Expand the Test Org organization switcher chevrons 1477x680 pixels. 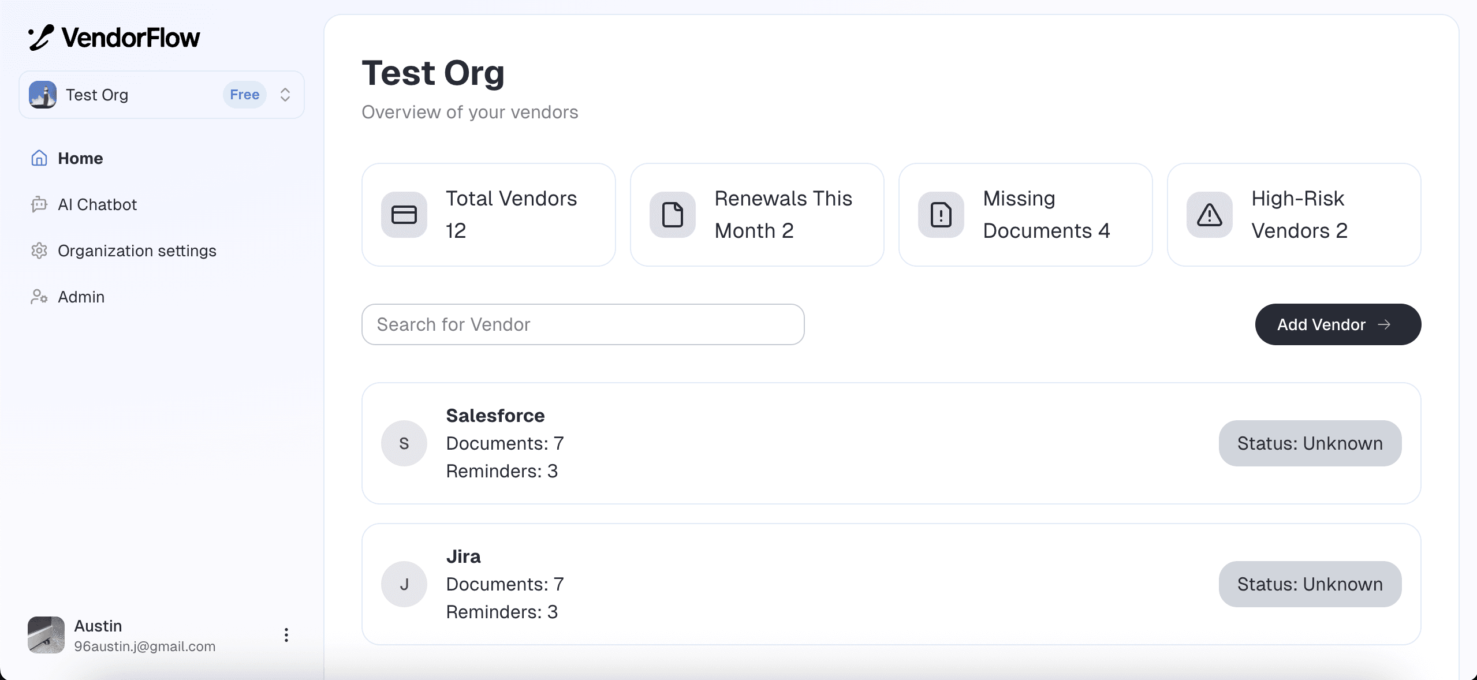coord(285,95)
